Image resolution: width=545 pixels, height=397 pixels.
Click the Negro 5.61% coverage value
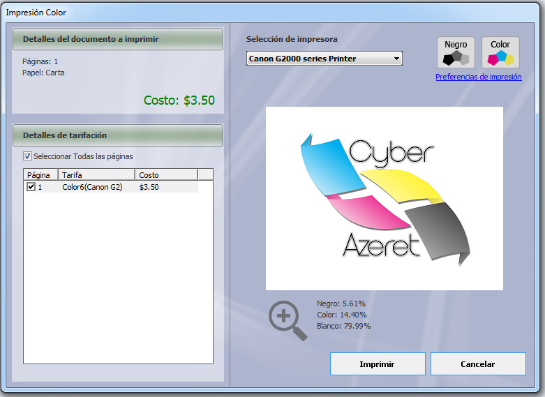click(341, 304)
